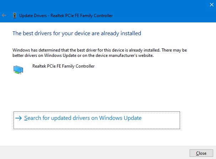Close the dialog with the X button

click(x=212, y=5)
